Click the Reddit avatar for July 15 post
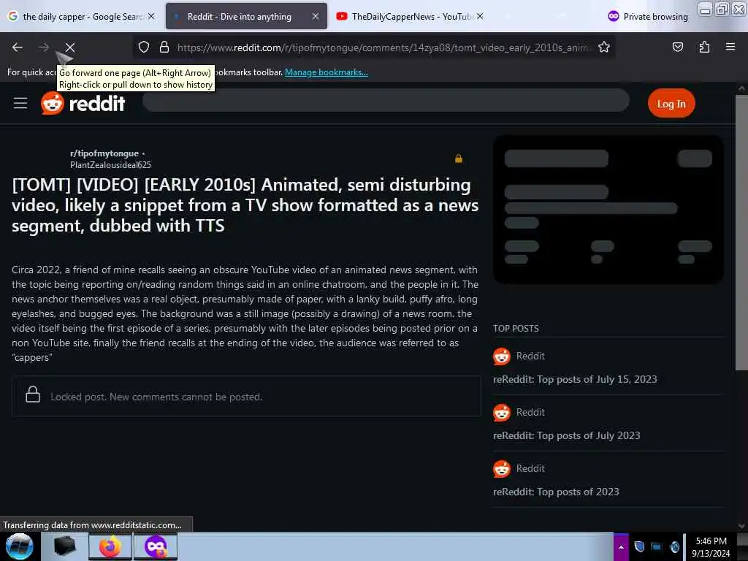This screenshot has height=561, width=748. 501,356
